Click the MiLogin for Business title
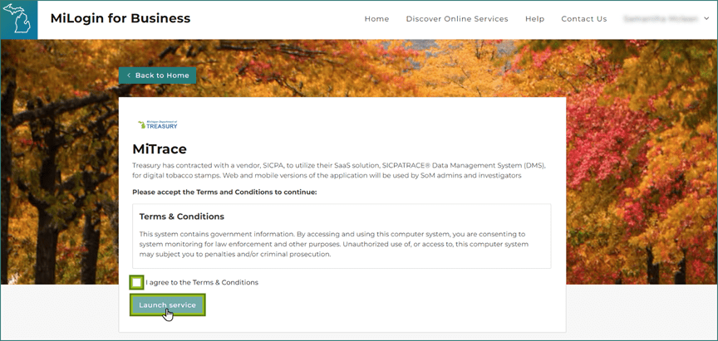 pos(120,18)
